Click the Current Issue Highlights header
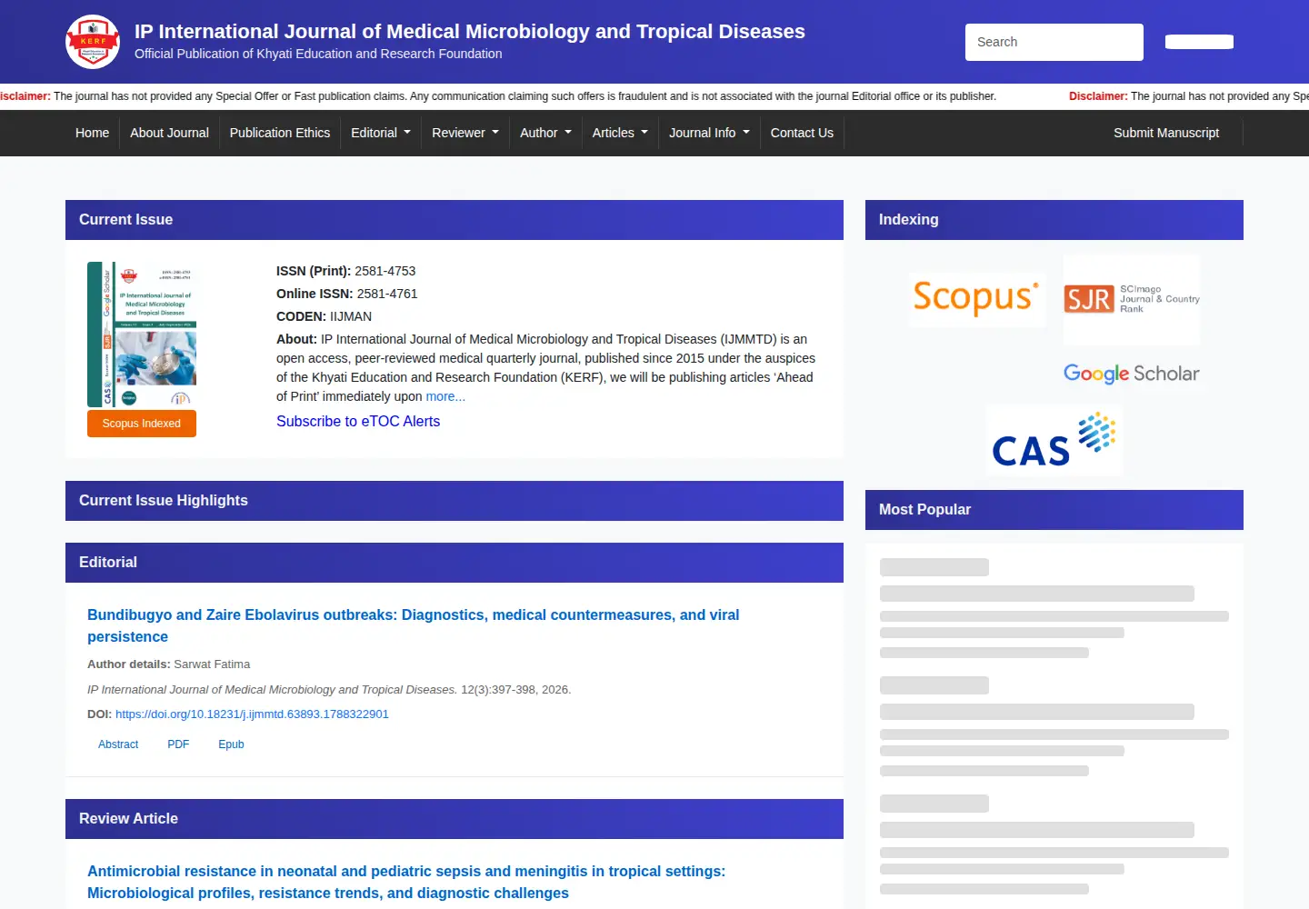This screenshot has height=909, width=1309. 455,501
